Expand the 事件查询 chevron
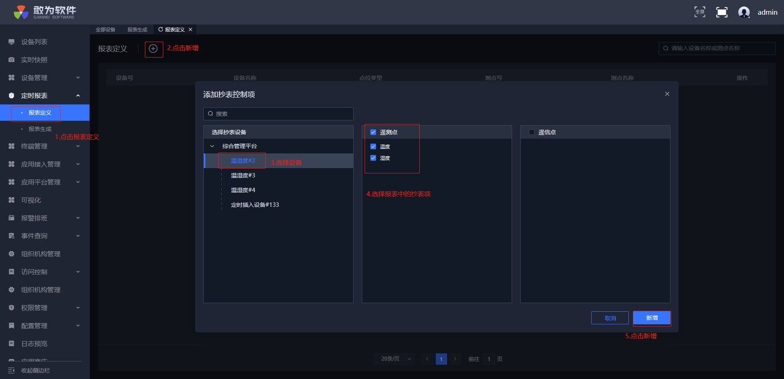 pos(78,236)
